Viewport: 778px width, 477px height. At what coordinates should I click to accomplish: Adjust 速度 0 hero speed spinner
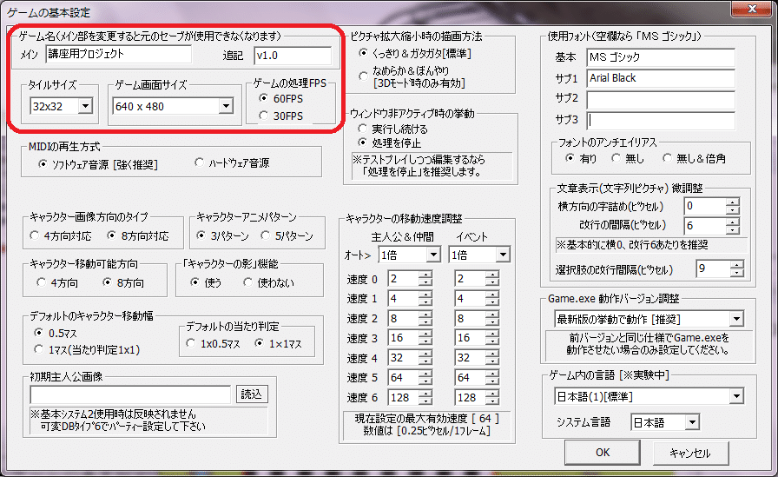[425, 278]
